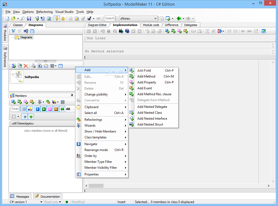The image size is (278, 206).
Task: Toggle the blue minus visibility filter button
Action: pyautogui.click(x=25, y=116)
